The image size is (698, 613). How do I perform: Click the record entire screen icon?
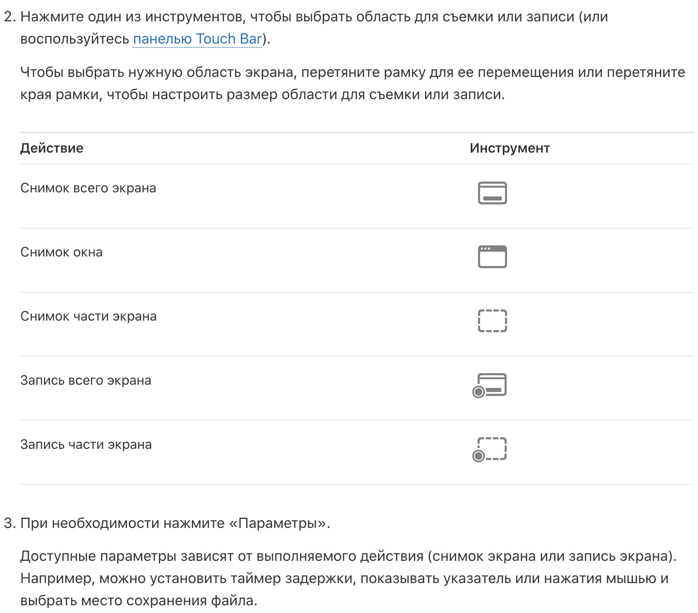[490, 385]
